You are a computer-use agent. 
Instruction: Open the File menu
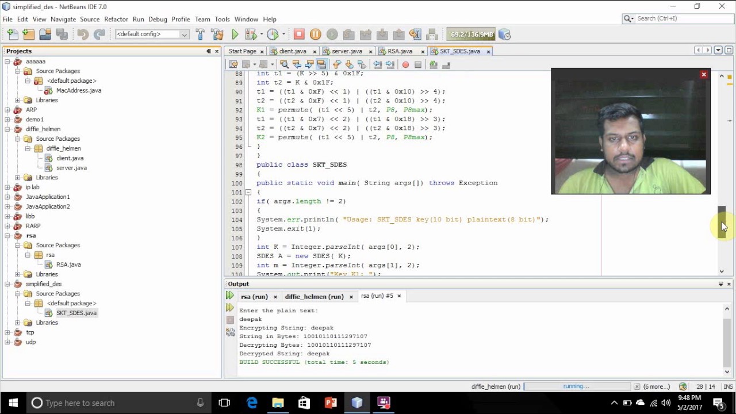tap(7, 19)
